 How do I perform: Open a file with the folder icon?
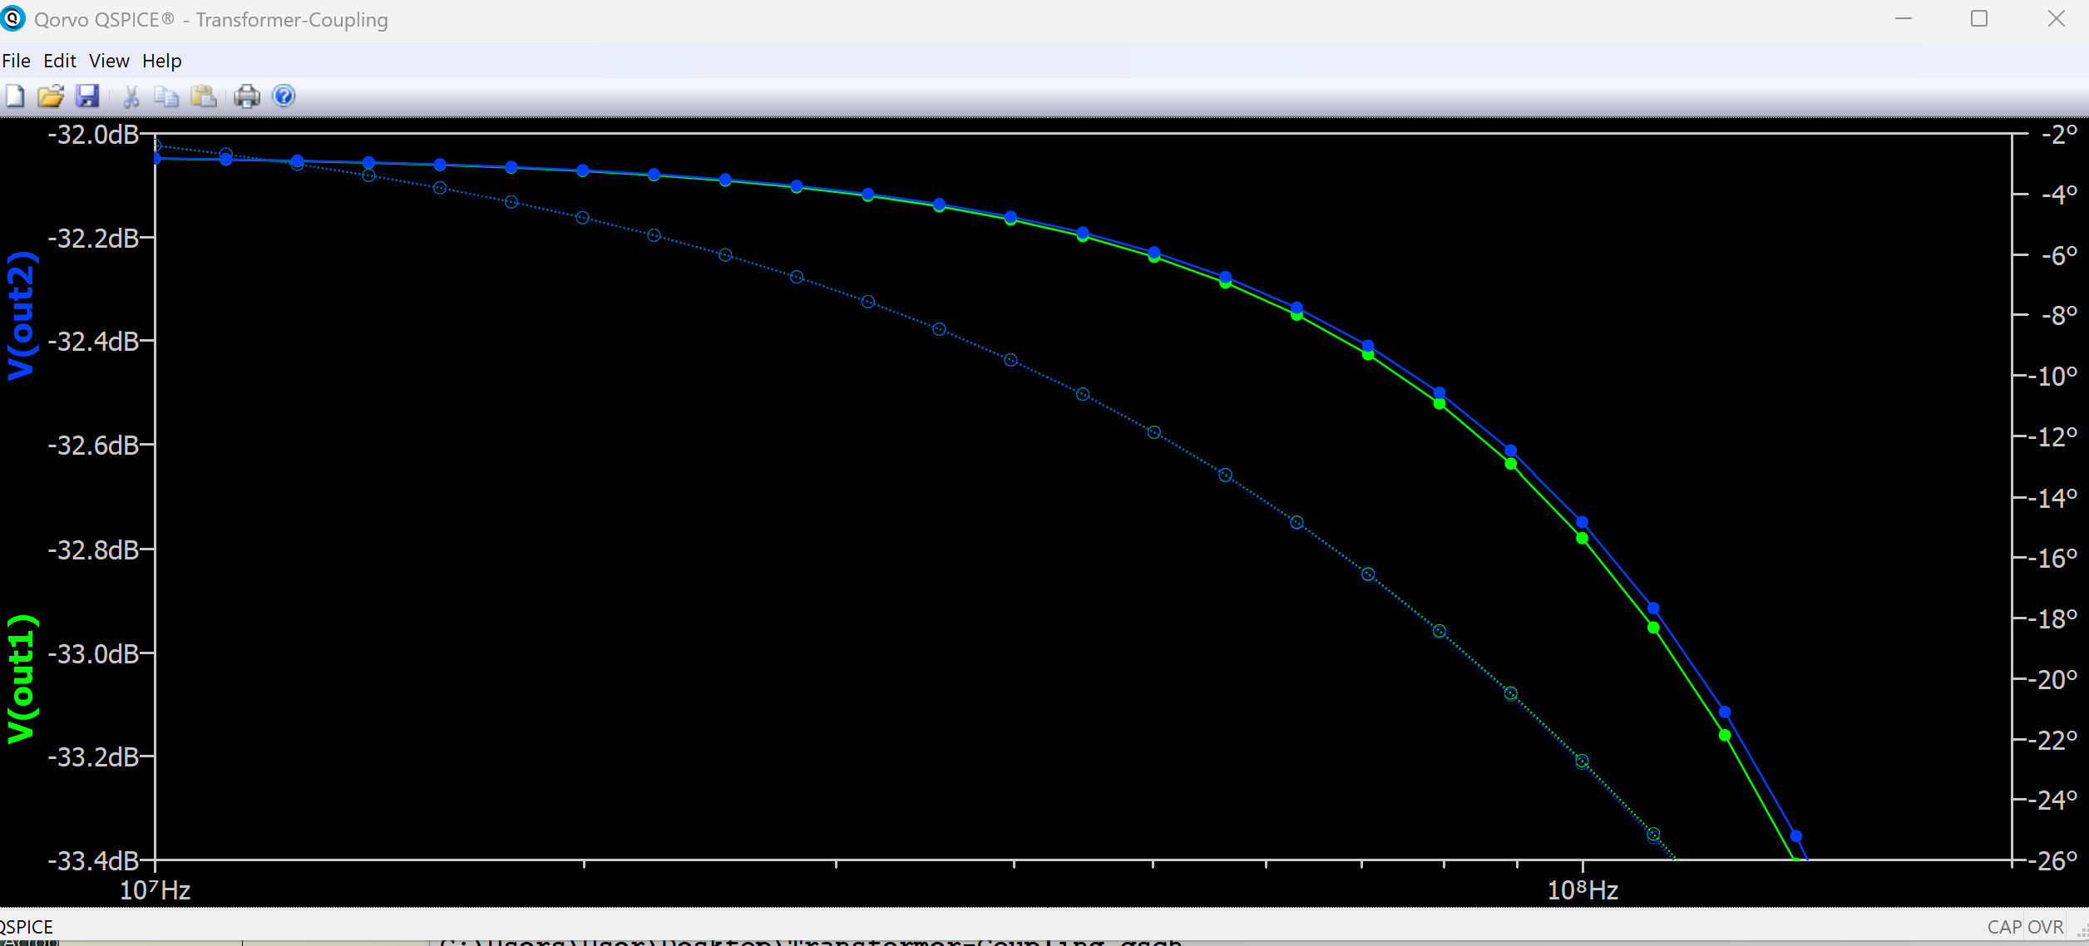[50, 96]
